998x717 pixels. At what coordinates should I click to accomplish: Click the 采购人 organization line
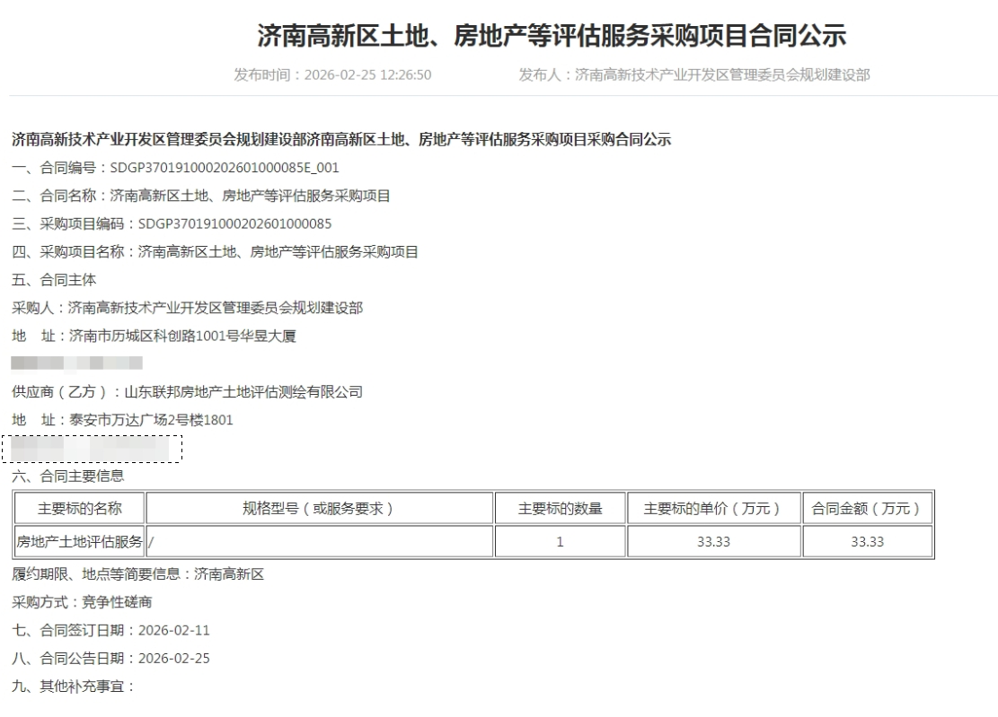tap(187, 308)
